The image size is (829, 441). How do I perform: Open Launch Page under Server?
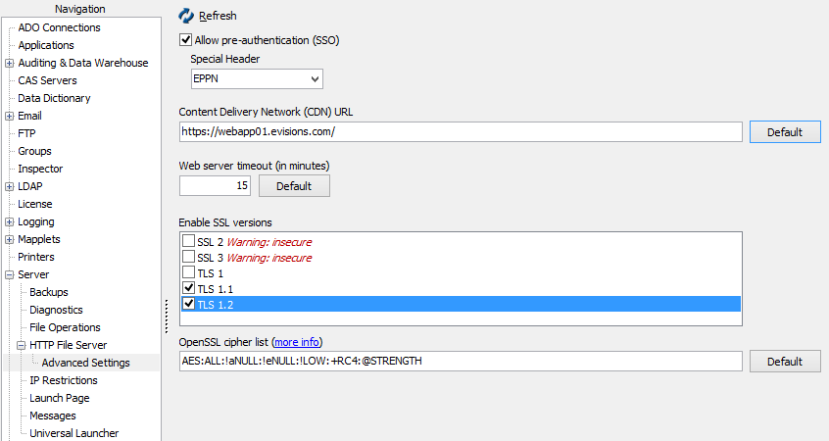click(x=59, y=398)
